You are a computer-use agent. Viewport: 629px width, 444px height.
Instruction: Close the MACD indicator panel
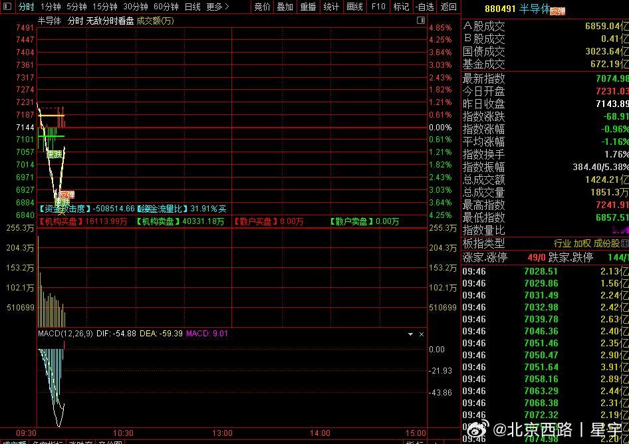(421, 334)
